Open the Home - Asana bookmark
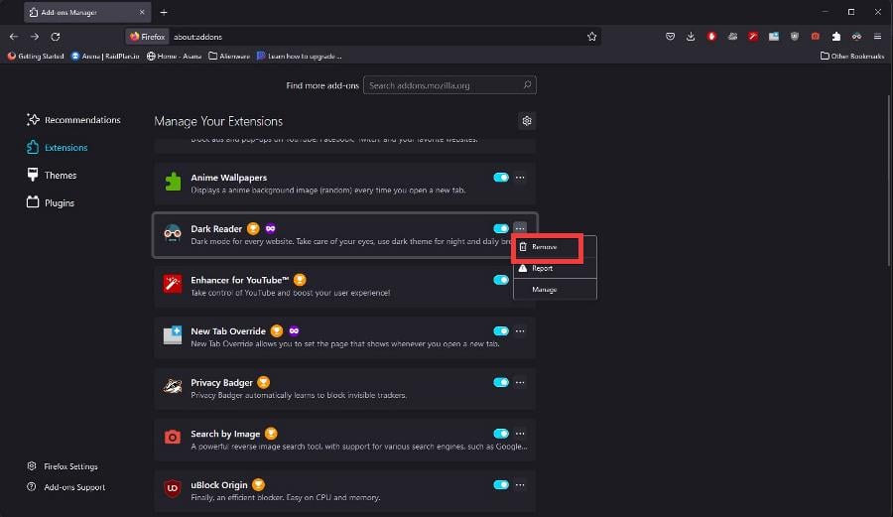The image size is (893, 517). click(x=174, y=56)
